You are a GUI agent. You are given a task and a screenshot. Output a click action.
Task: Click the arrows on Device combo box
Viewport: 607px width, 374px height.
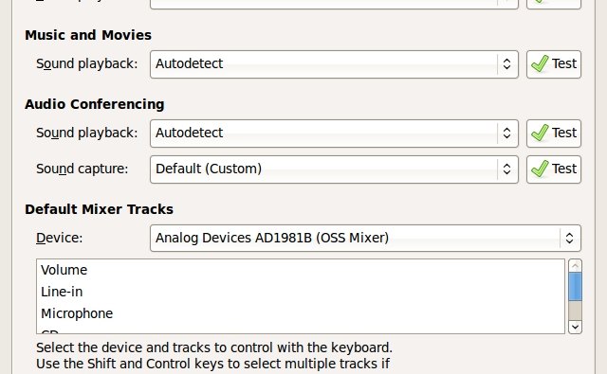pyautogui.click(x=569, y=238)
